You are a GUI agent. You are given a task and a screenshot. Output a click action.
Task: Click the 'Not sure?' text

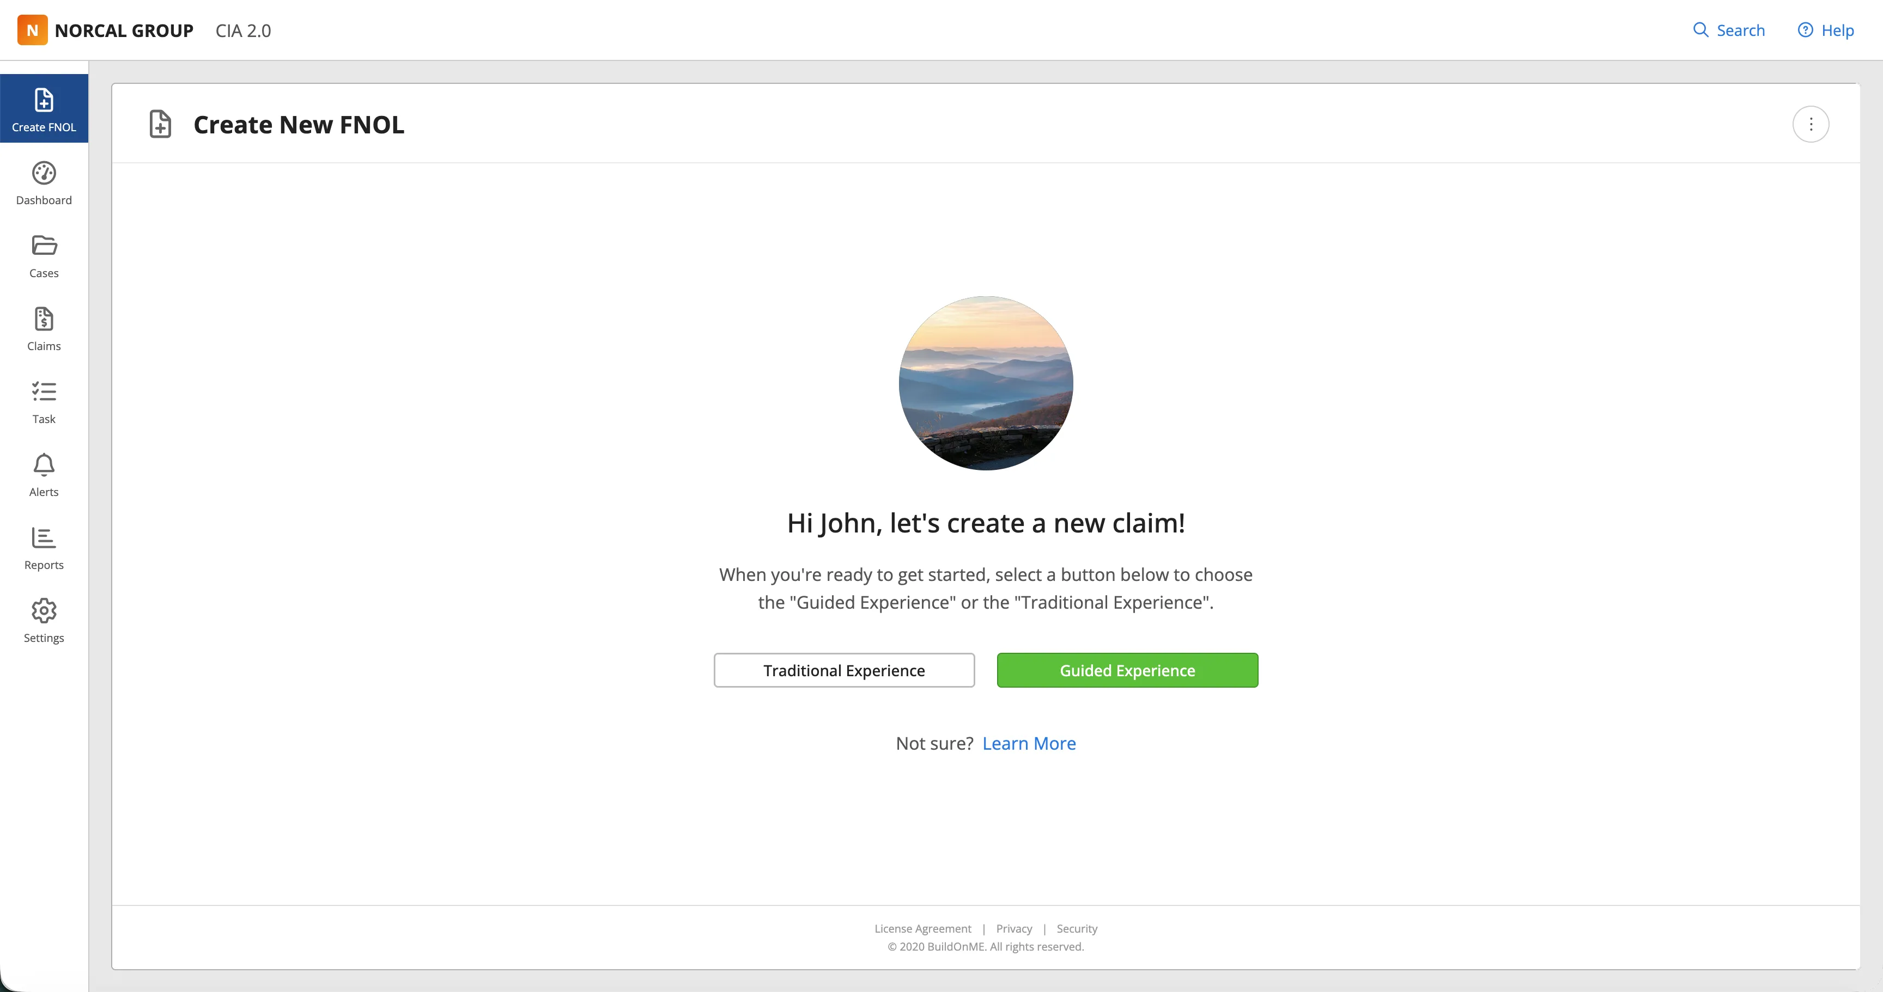[934, 743]
